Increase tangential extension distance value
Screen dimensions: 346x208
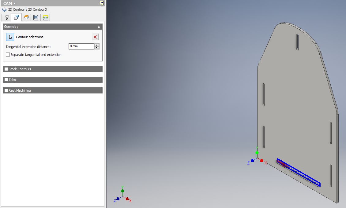click(97, 45)
